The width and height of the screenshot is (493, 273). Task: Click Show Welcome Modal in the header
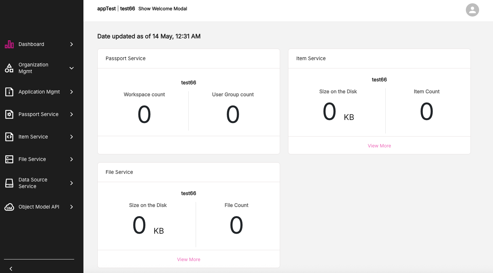point(163,9)
